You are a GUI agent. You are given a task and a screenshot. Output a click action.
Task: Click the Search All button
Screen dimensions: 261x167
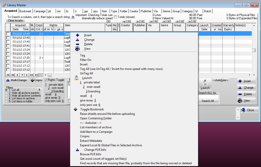click(x=208, y=101)
